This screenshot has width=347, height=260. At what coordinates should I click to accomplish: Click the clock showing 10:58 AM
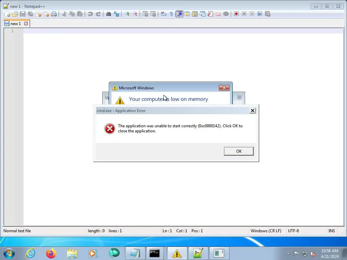329,251
